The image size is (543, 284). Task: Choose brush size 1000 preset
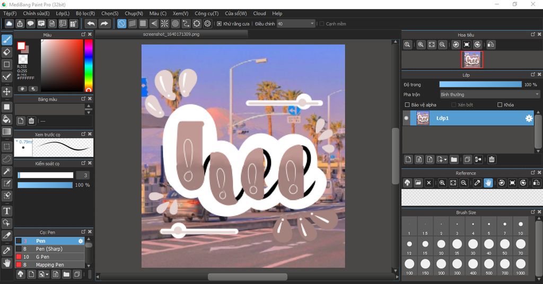tap(521, 267)
